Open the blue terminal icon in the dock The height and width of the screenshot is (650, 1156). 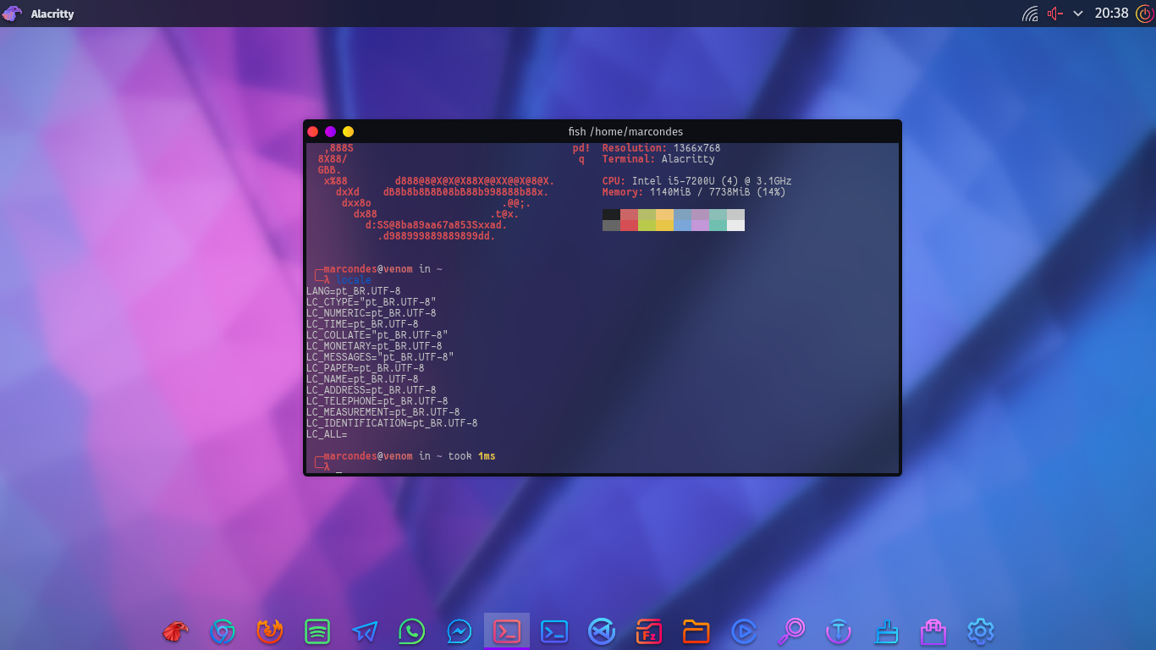point(554,631)
